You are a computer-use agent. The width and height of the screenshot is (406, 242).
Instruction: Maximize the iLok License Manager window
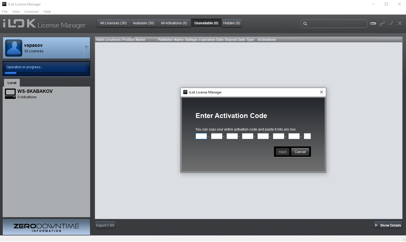386,4
